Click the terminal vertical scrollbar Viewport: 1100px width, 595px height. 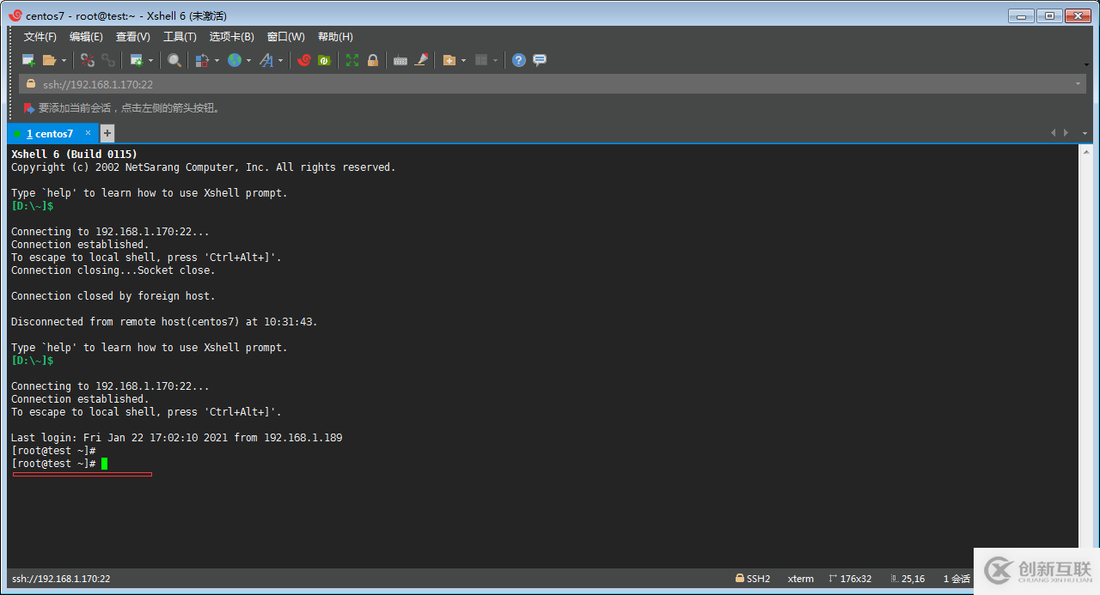1085,343
